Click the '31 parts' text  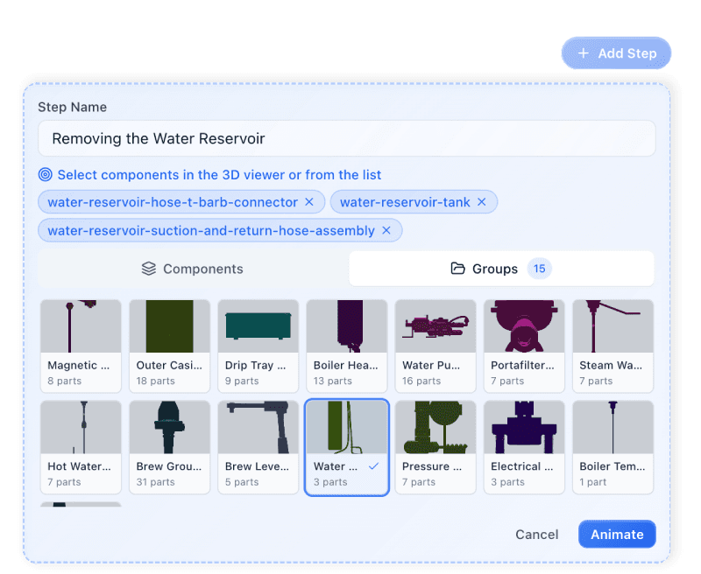156,482
